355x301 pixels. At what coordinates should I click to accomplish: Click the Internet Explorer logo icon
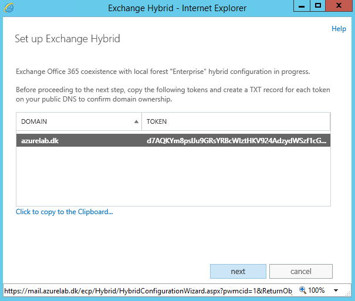tap(9, 8)
